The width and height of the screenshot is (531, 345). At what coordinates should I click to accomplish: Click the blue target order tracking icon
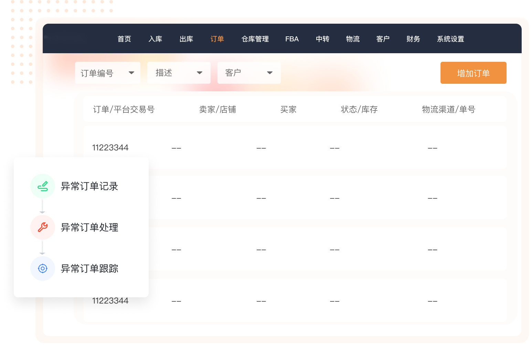(43, 268)
